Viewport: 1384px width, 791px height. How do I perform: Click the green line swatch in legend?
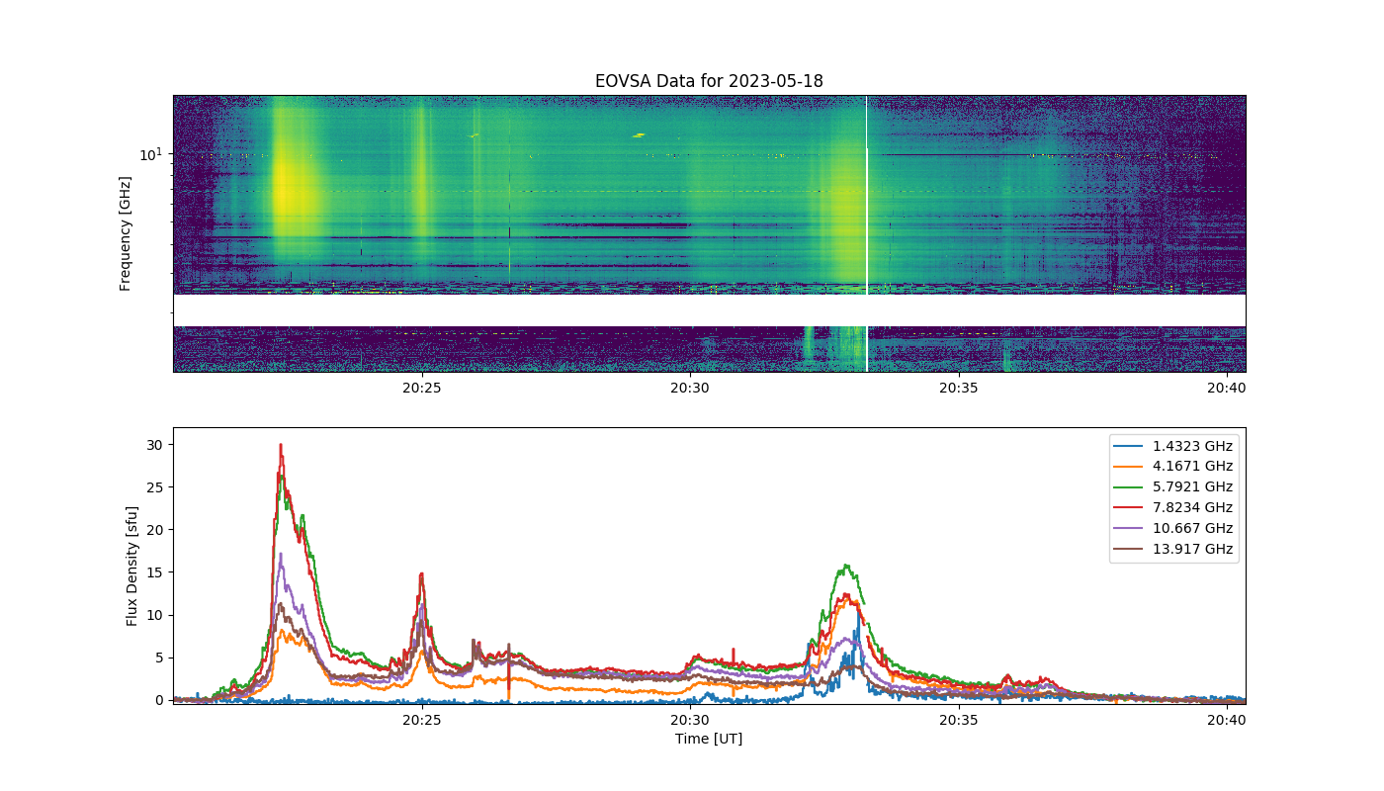coord(1131,487)
